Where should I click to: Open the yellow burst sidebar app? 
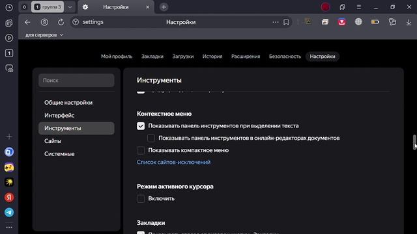(9, 182)
